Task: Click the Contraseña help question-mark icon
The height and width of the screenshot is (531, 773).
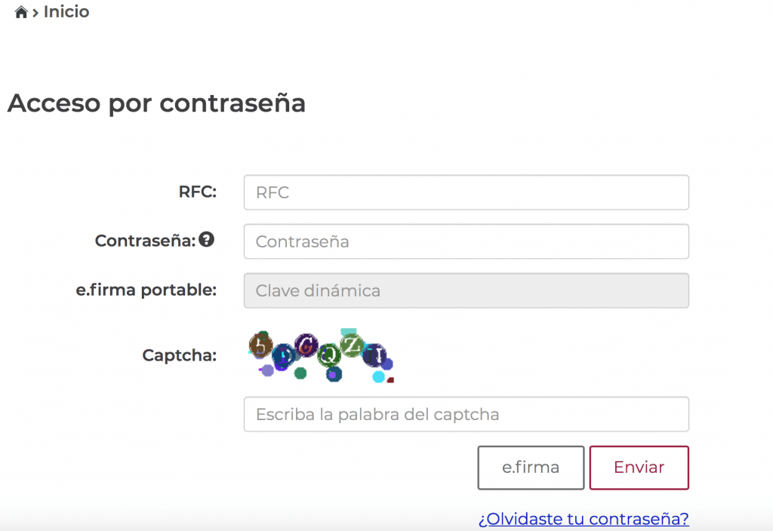Action: tap(207, 239)
